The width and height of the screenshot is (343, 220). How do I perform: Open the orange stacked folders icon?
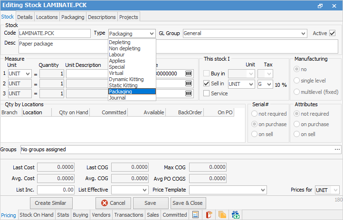point(222,214)
